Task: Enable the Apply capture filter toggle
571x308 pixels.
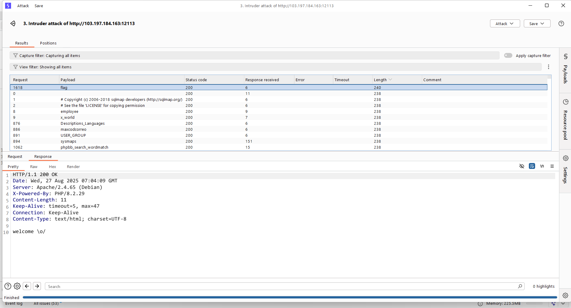Action: point(508,56)
